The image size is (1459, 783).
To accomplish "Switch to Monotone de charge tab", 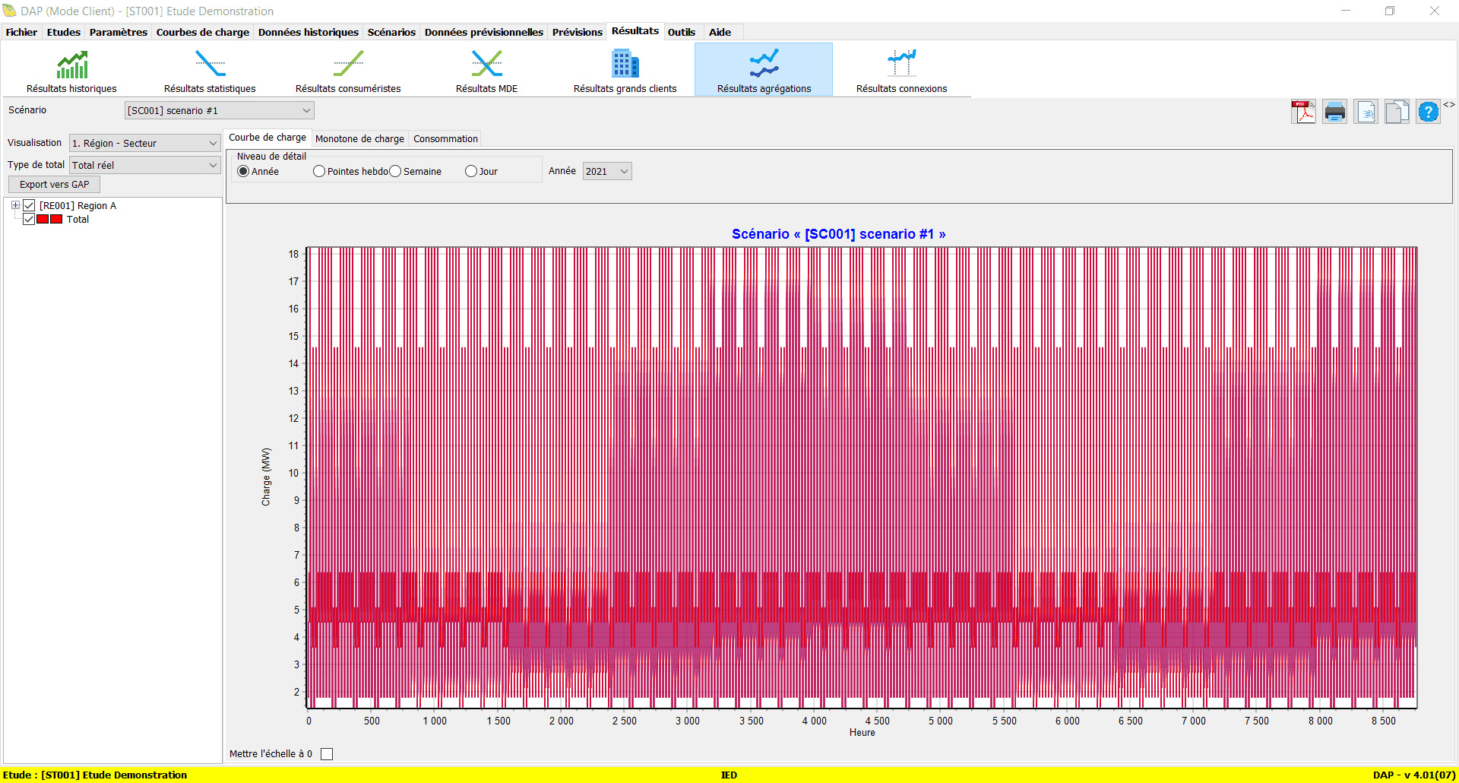I will tap(359, 138).
